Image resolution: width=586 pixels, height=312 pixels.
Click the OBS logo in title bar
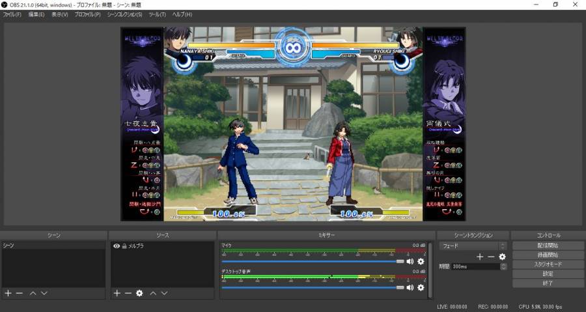click(5, 5)
